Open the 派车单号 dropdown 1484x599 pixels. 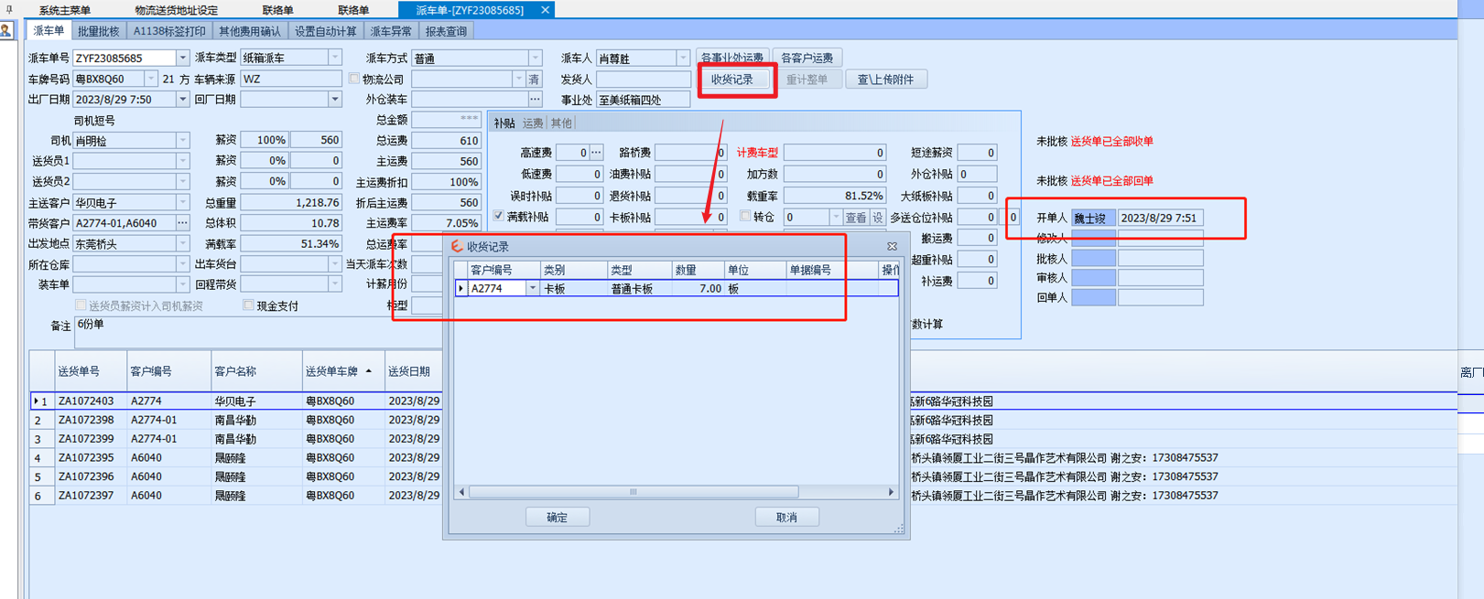(x=182, y=58)
